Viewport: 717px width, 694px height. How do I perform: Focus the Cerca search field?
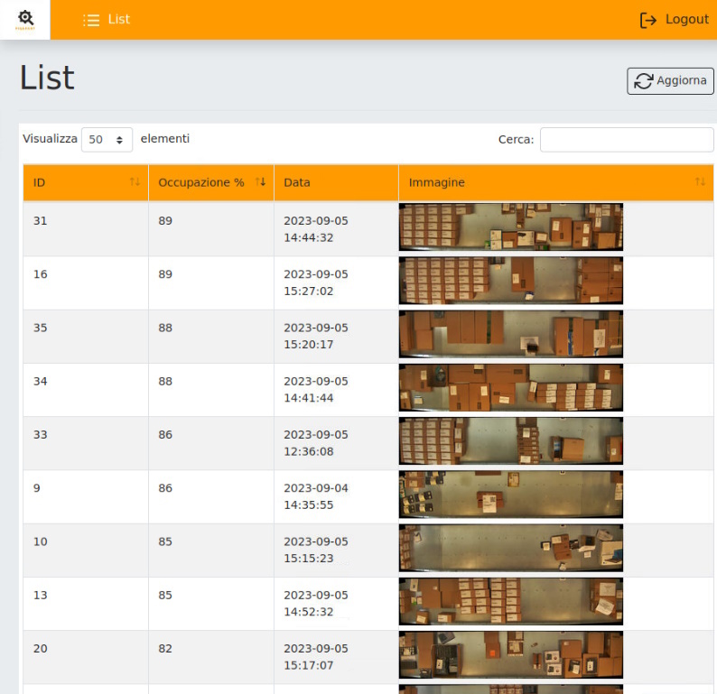pyautogui.click(x=627, y=139)
